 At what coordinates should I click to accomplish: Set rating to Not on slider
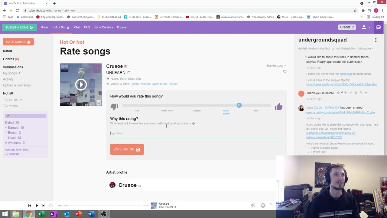[137, 111]
